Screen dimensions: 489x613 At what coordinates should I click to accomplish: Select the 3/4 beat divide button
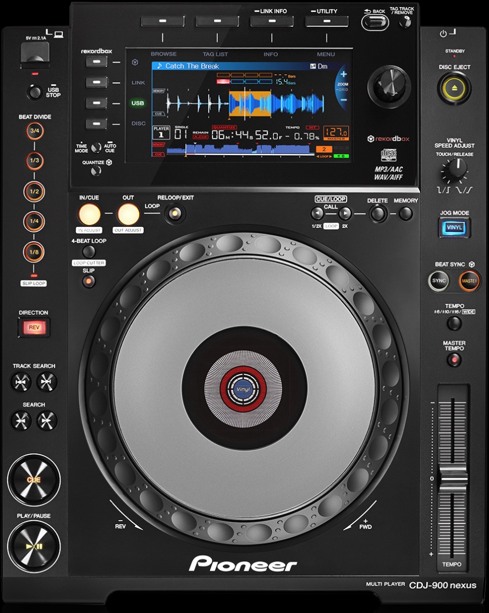35,131
